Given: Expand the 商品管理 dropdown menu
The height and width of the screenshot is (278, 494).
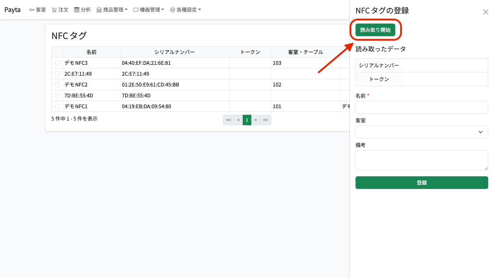Looking at the screenshot, I should pyautogui.click(x=112, y=10).
